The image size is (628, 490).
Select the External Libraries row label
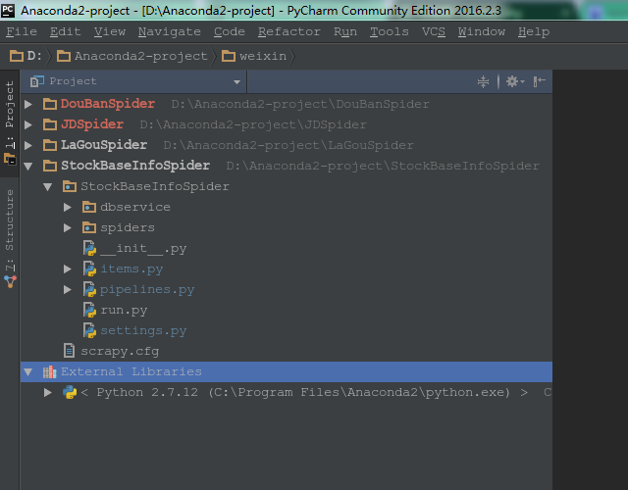[x=131, y=372]
